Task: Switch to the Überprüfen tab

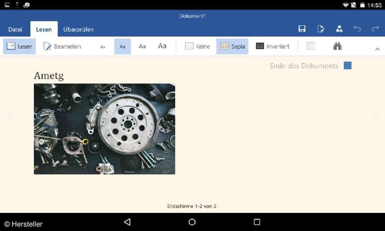Action: pos(78,30)
